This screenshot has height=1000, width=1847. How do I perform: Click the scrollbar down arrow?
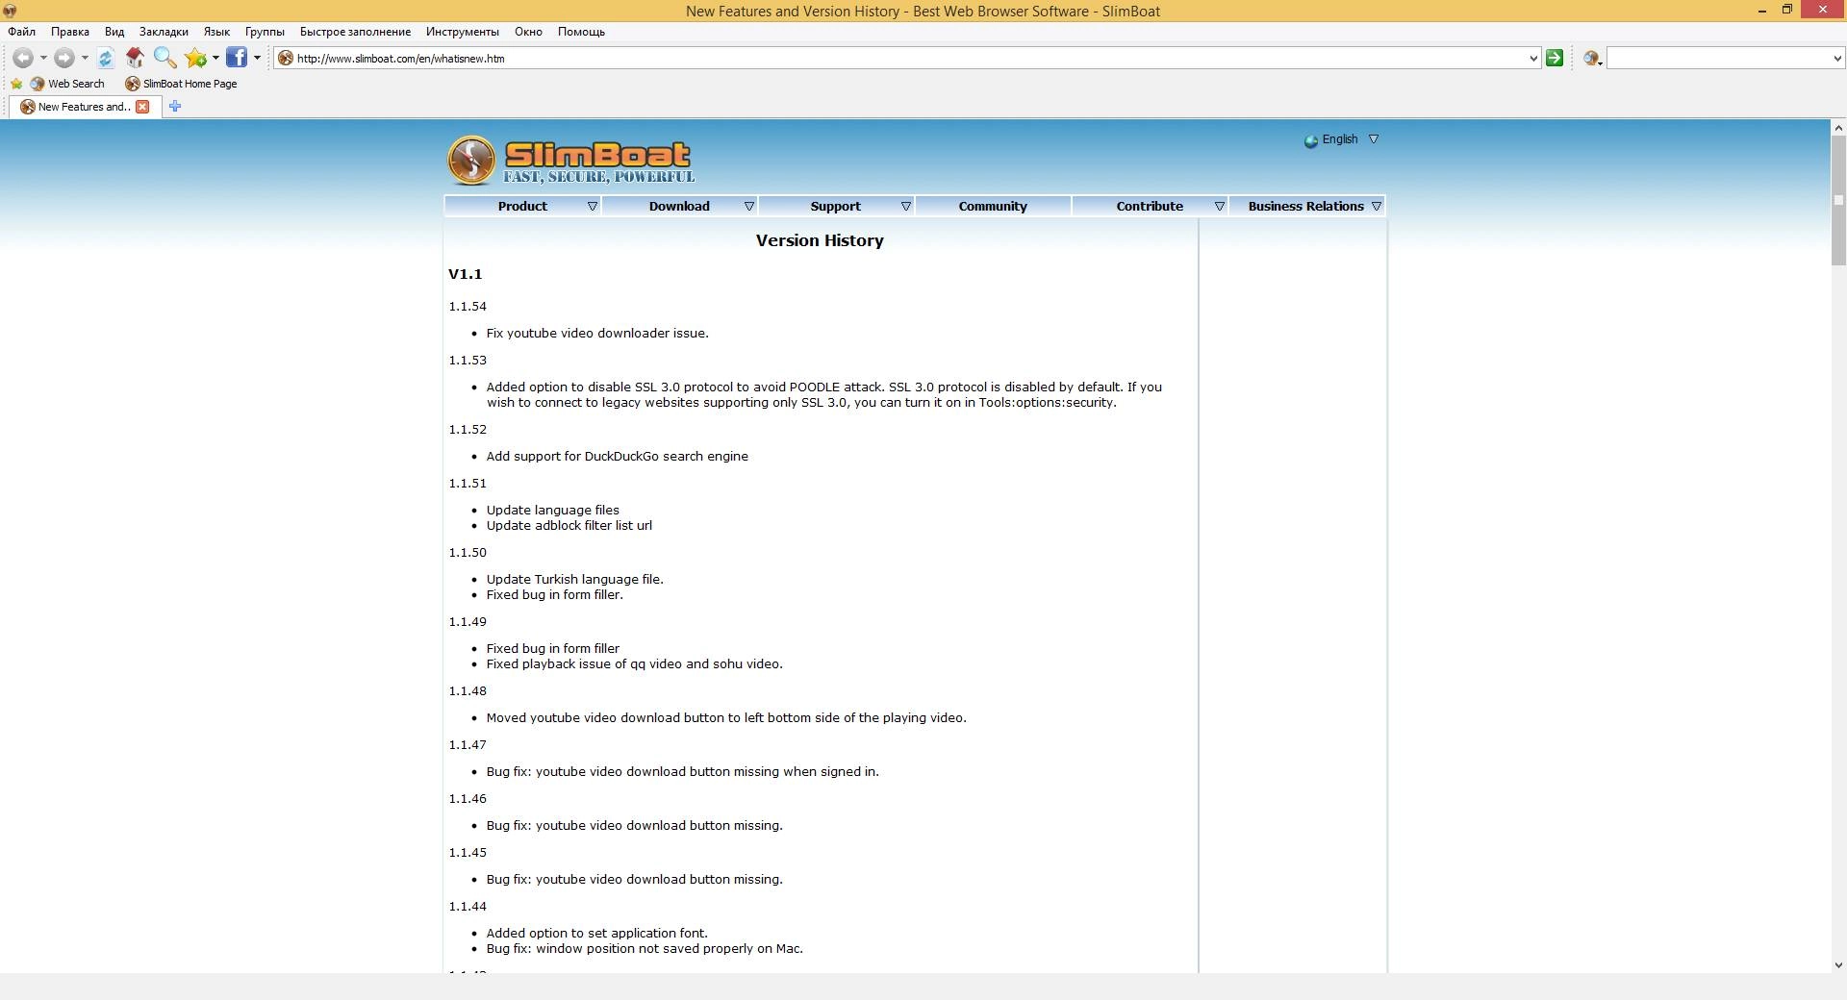pos(1838,964)
